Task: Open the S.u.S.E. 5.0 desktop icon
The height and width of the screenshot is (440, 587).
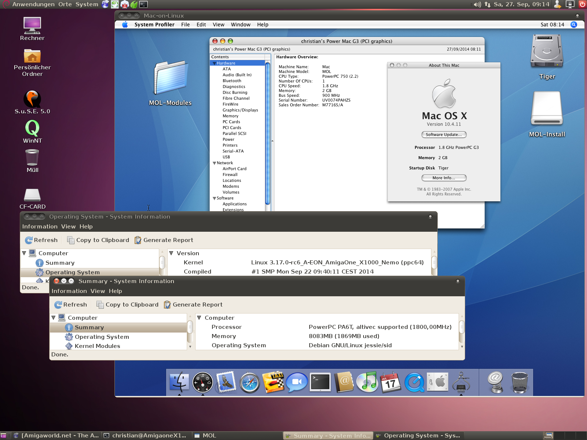Action: click(32, 99)
